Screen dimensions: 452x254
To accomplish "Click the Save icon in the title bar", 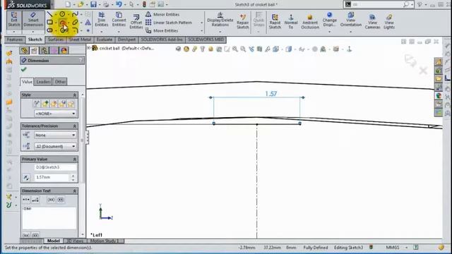I will [93, 4].
